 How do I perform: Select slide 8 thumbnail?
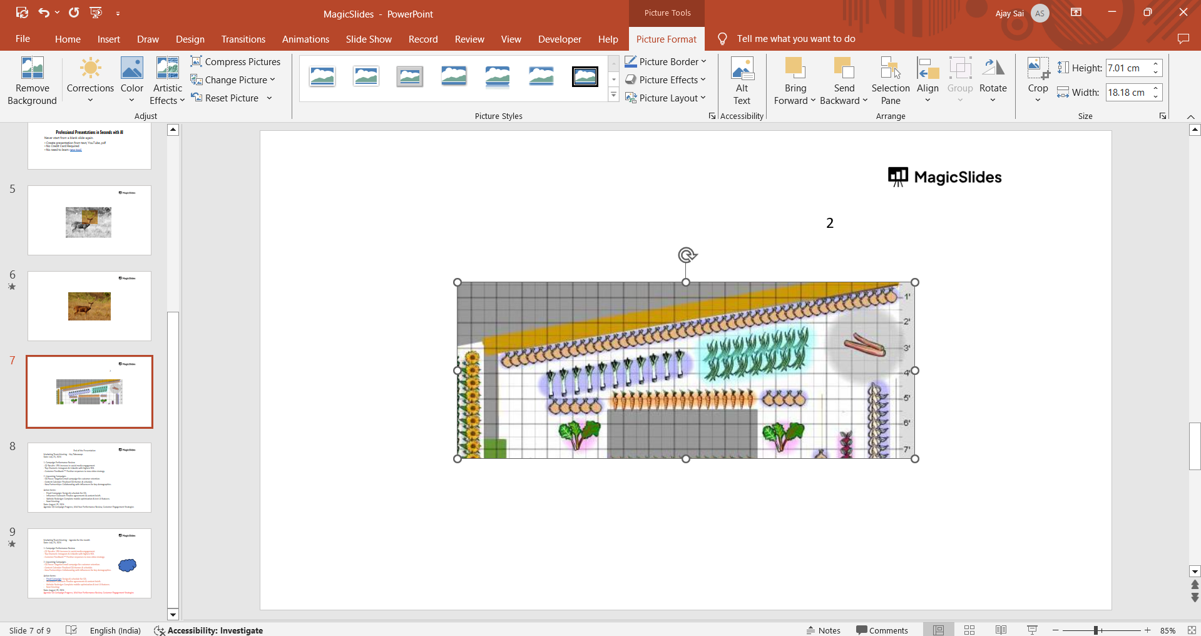coord(89,478)
